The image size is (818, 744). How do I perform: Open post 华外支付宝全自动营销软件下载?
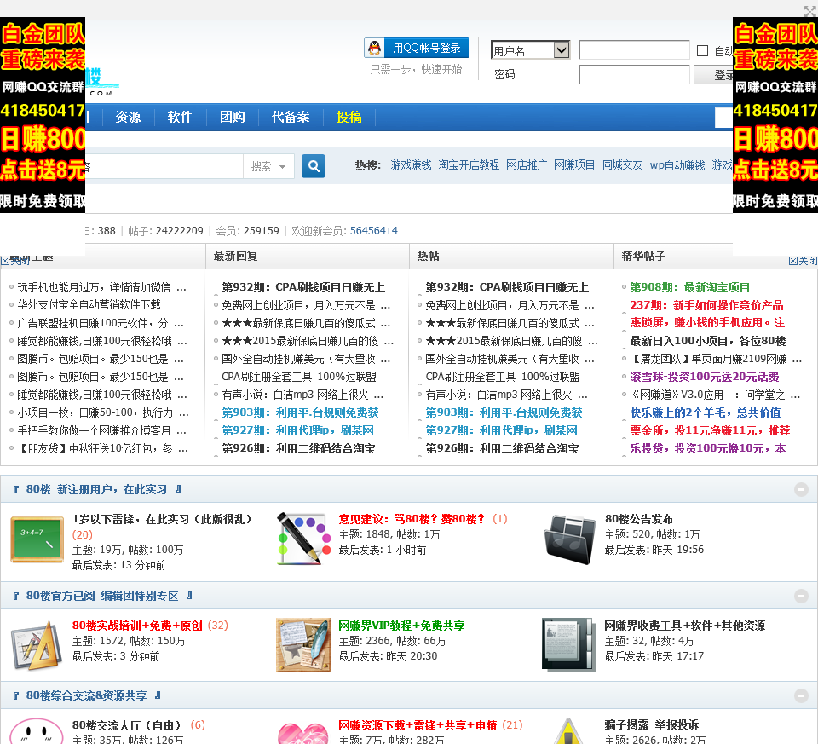tap(89, 305)
